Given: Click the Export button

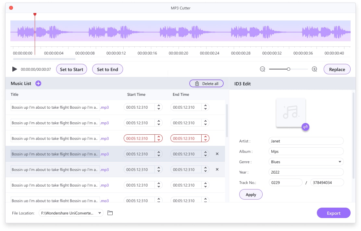Looking at the screenshot, I should (334, 213).
